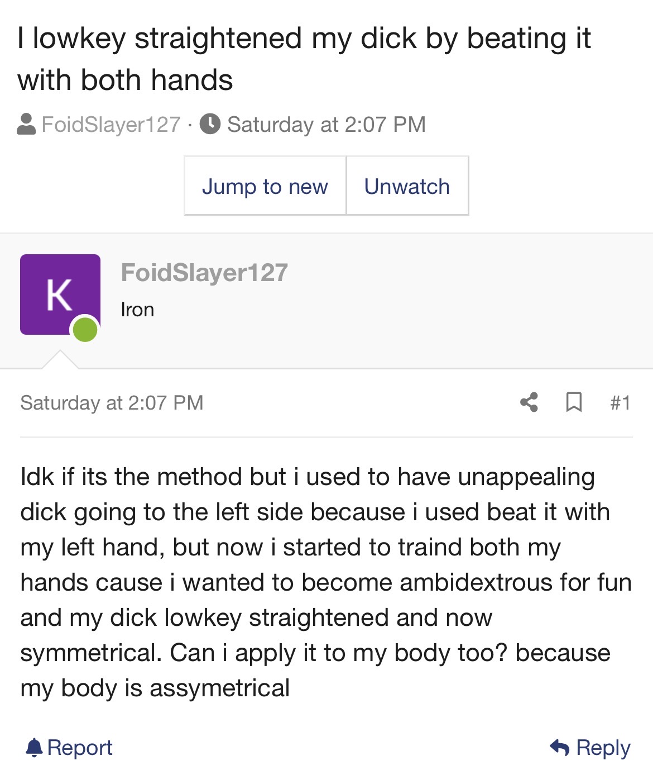Bookmark the post using the bookmark icon

tap(574, 402)
